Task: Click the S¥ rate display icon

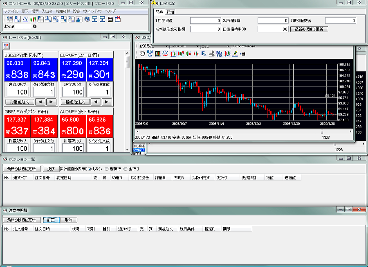Action: [x=10, y=19]
